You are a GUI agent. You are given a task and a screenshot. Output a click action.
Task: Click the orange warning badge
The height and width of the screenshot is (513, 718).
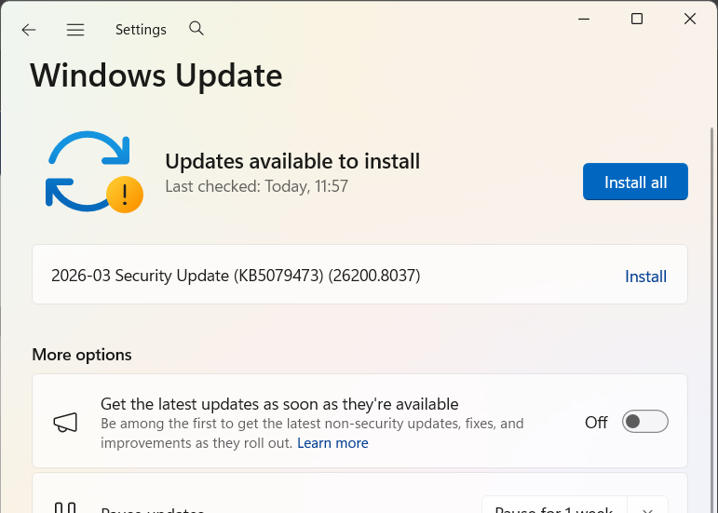click(x=125, y=194)
